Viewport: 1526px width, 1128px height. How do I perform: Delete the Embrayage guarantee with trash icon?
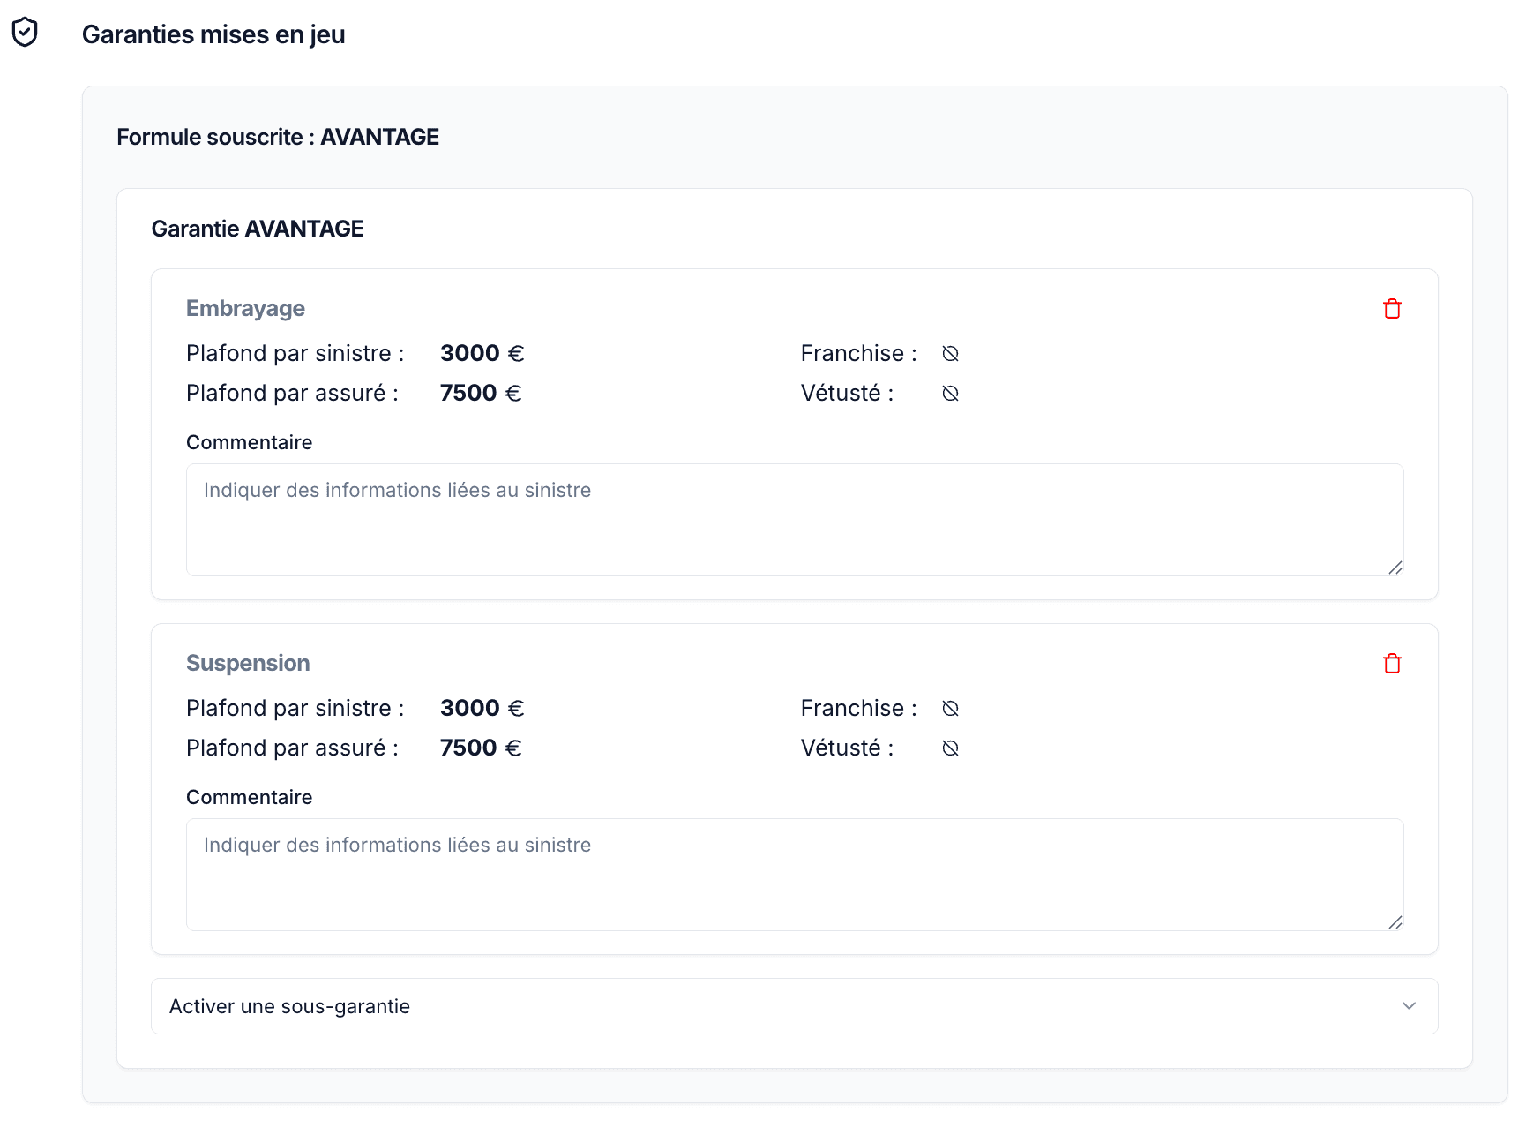coord(1392,309)
